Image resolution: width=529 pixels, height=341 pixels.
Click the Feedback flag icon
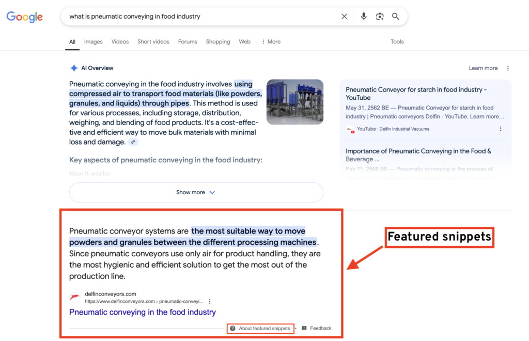pos(304,328)
